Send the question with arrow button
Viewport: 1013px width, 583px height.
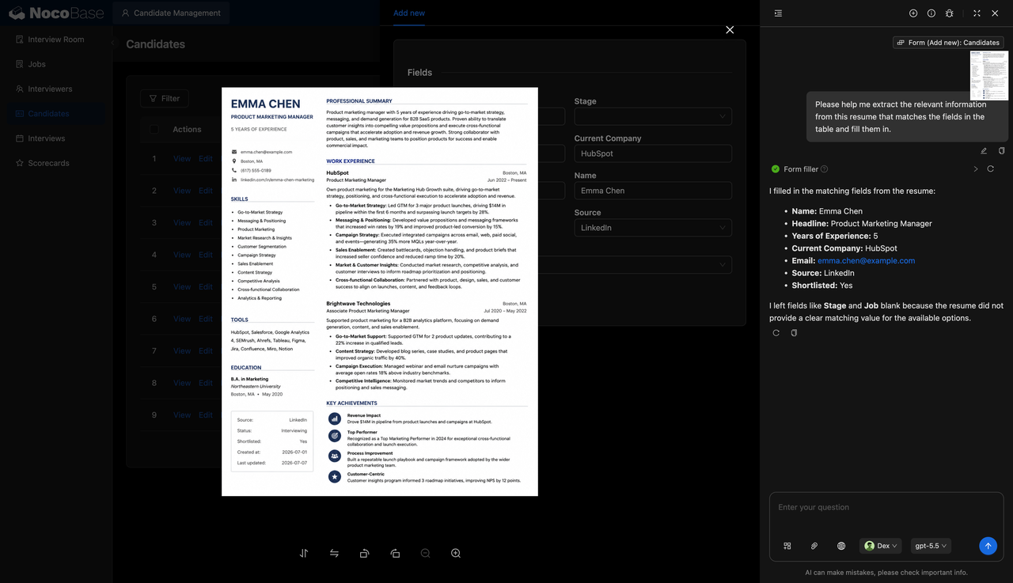[x=988, y=546]
